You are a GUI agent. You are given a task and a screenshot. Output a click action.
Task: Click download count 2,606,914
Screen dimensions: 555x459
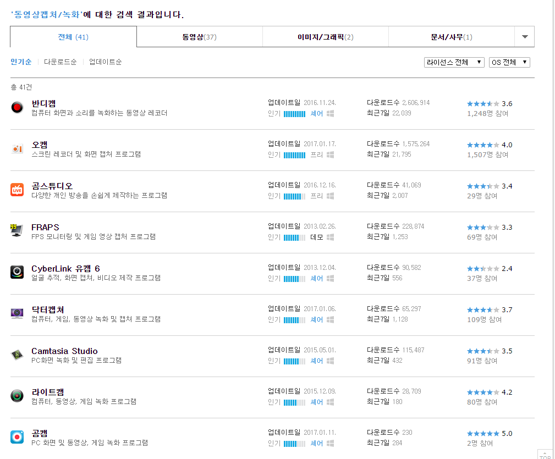[416, 103]
